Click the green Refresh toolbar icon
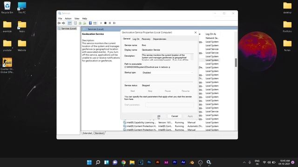The height and width of the screenshot is (167, 298). pyautogui.click(x=80, y=23)
